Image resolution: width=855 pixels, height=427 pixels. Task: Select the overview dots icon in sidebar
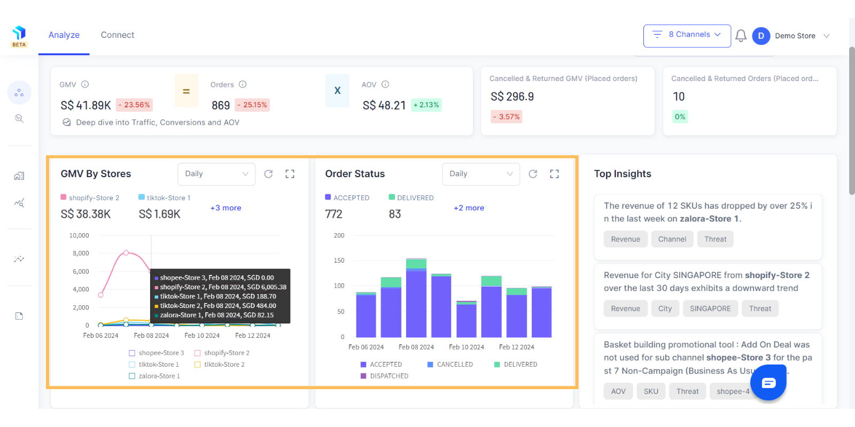pos(19,93)
